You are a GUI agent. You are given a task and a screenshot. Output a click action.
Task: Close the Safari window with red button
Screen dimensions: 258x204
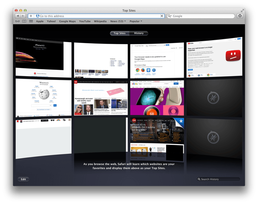[16, 10]
